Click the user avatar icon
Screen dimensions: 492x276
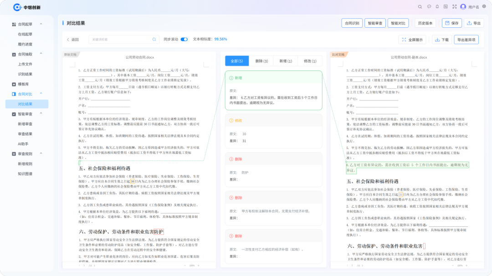(463, 6)
